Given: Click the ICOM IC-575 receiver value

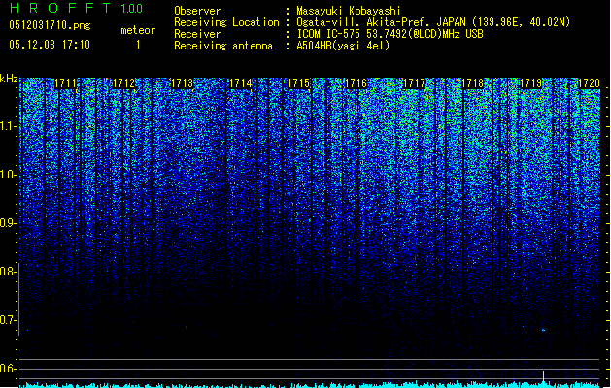Looking at the screenshot, I should pyautogui.click(x=390, y=34).
